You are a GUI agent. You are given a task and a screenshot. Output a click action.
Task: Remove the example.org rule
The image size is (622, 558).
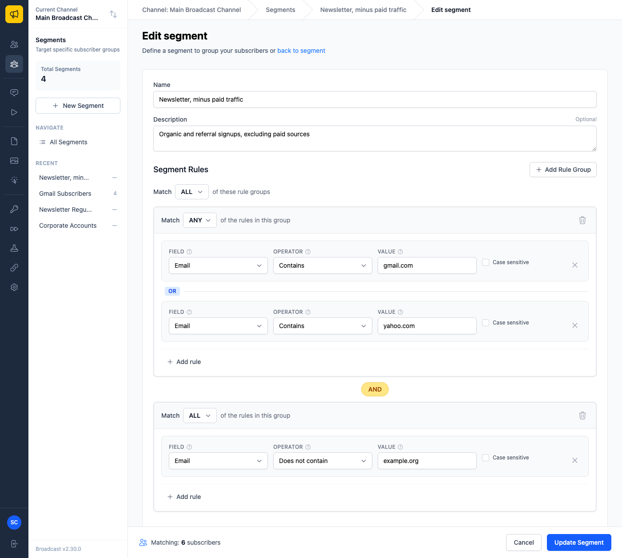tap(575, 460)
